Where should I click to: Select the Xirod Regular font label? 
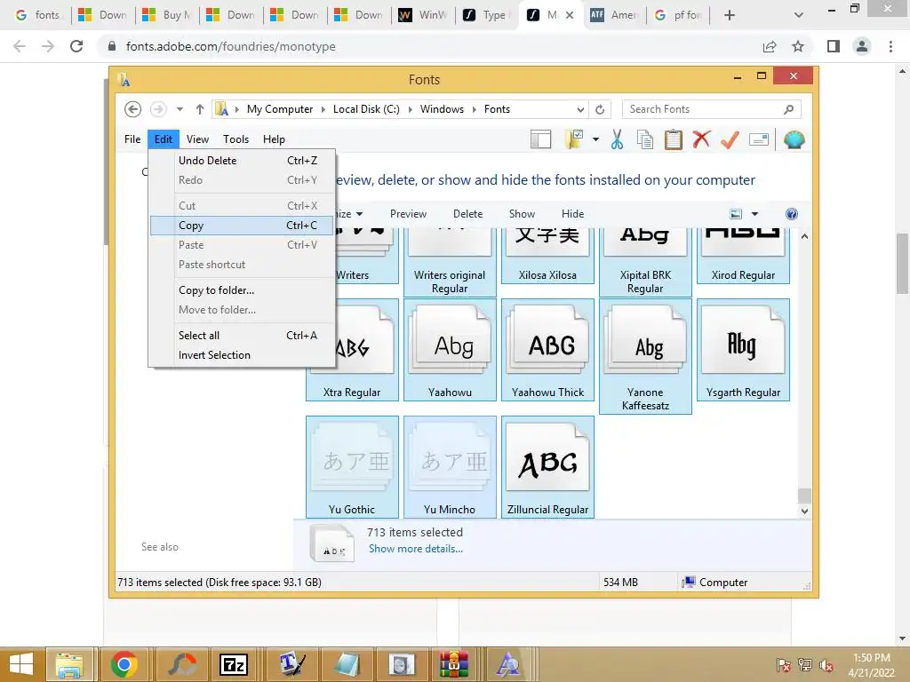(744, 275)
